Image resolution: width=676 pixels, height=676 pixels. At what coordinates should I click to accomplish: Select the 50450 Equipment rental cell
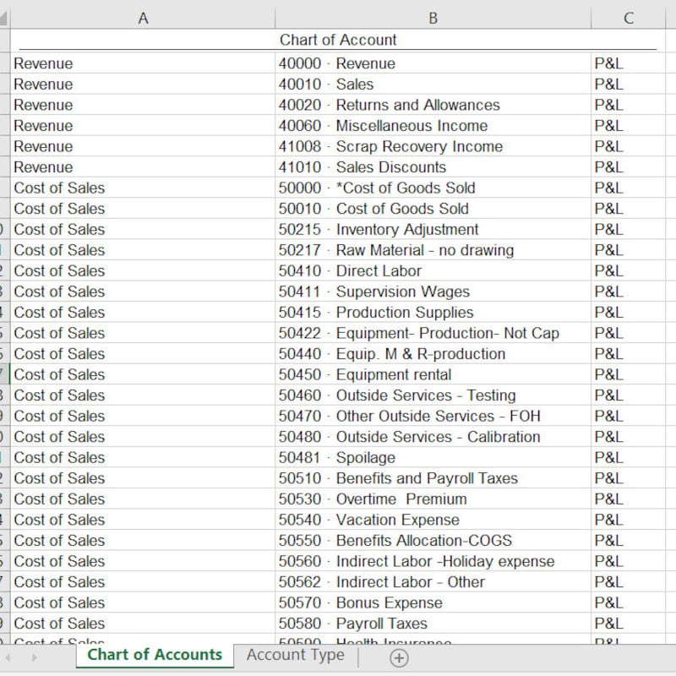pos(433,374)
